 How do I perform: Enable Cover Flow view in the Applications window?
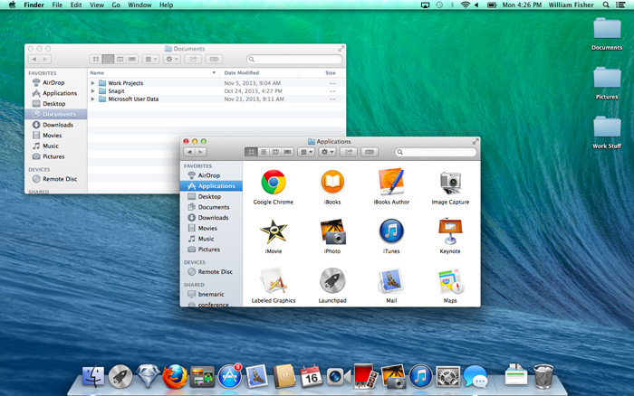(287, 152)
